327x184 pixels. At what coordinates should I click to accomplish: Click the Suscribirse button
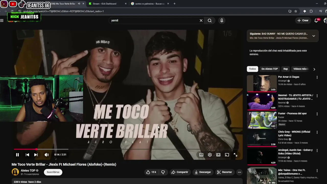click(x=53, y=172)
